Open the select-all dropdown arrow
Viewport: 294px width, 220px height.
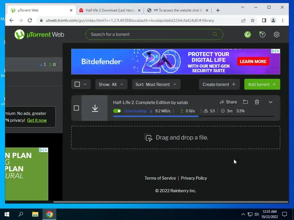85,84
